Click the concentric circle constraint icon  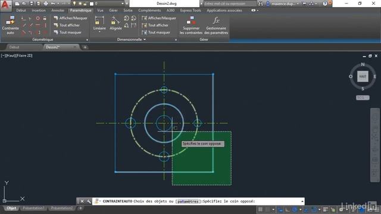point(38,18)
